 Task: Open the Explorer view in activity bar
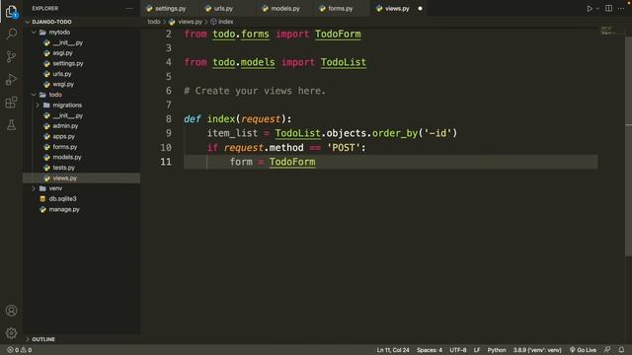click(x=11, y=11)
